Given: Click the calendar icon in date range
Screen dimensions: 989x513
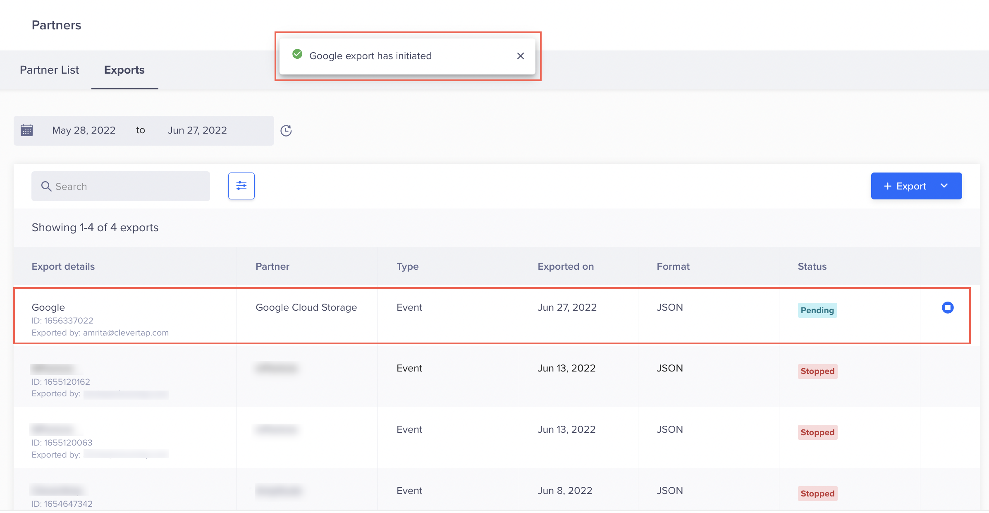Looking at the screenshot, I should (27, 130).
